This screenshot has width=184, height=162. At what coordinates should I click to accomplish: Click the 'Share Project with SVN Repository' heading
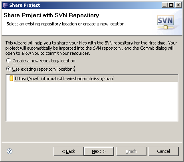click(51, 15)
